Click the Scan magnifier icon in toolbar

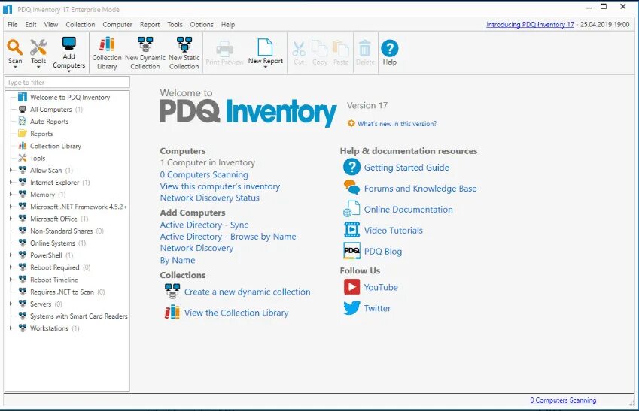click(14, 47)
